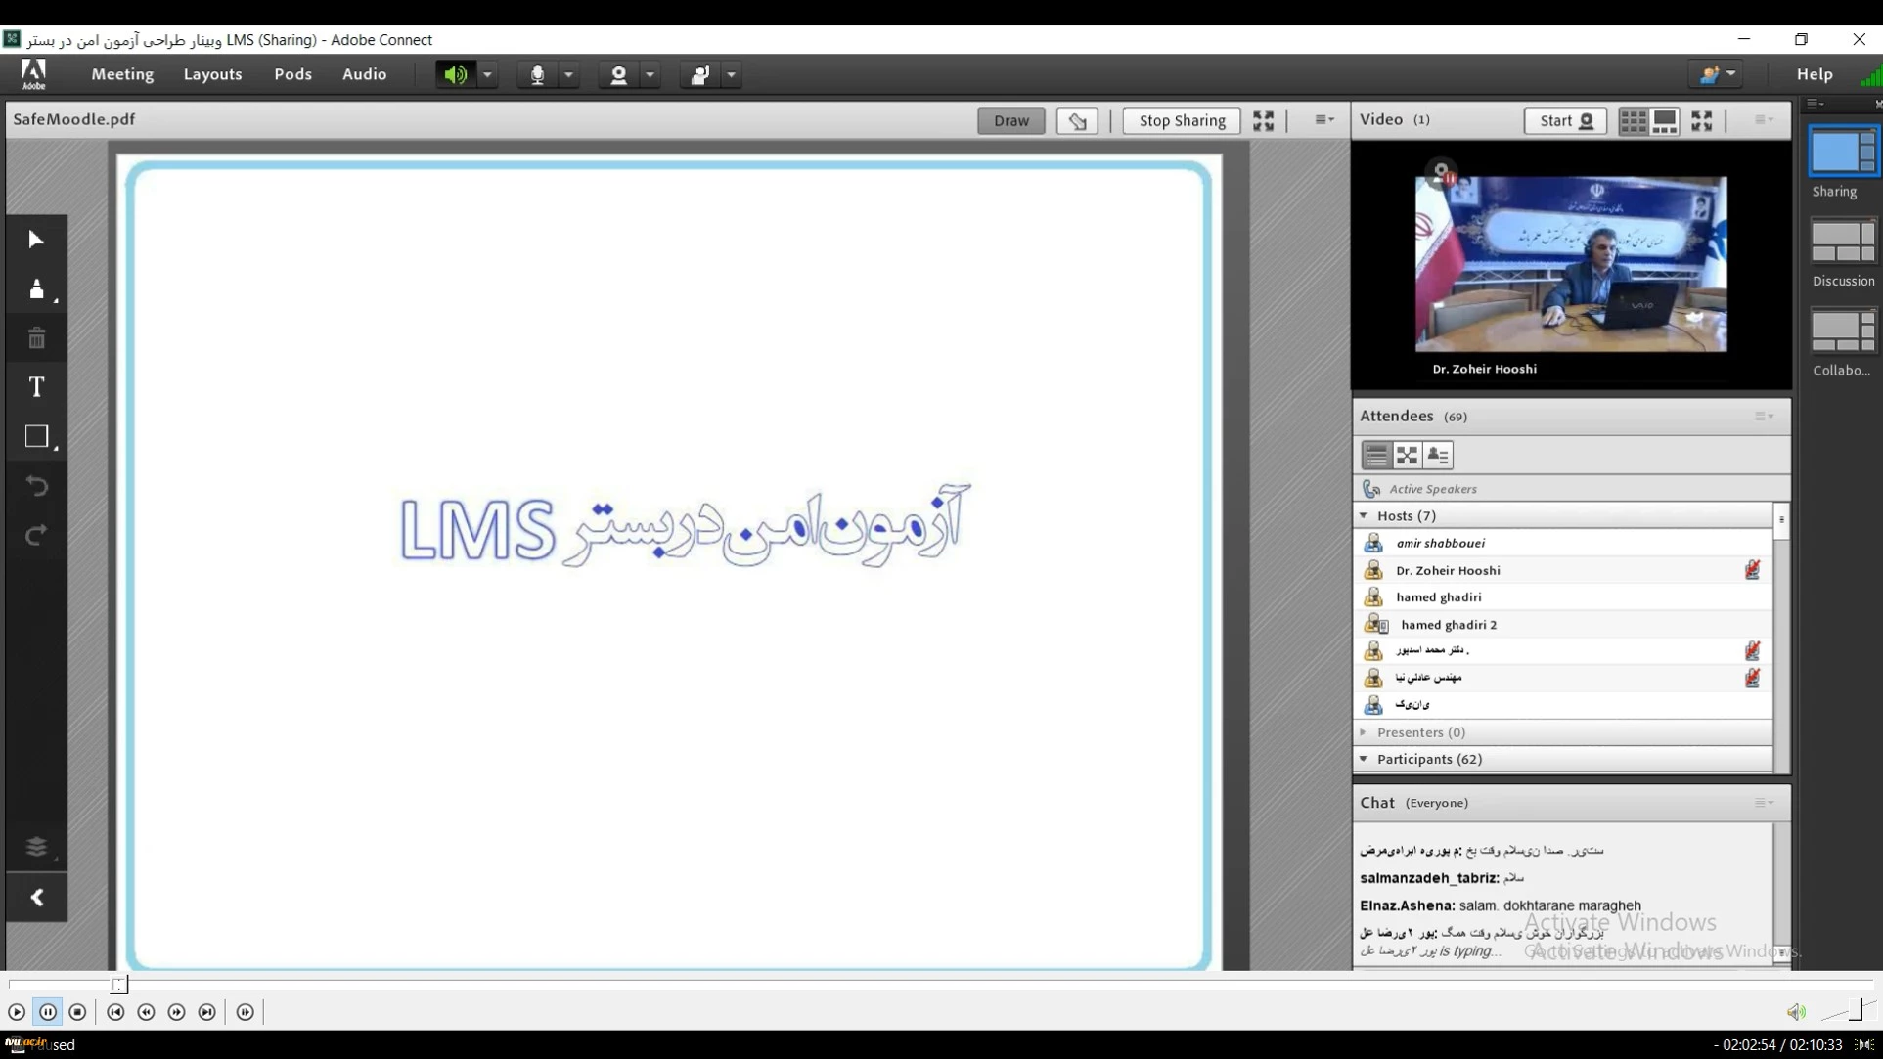
Task: Toggle the speaker audio button
Action: point(455,74)
